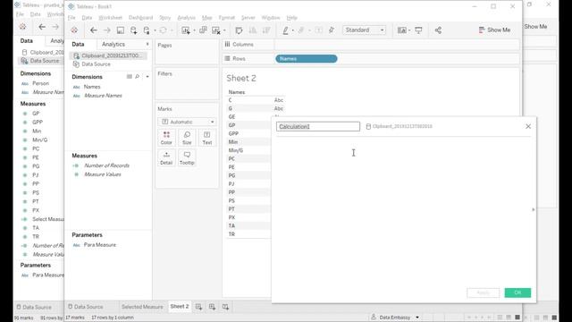Click the Tooltip card in Marks
572x322 pixels.
(187, 158)
